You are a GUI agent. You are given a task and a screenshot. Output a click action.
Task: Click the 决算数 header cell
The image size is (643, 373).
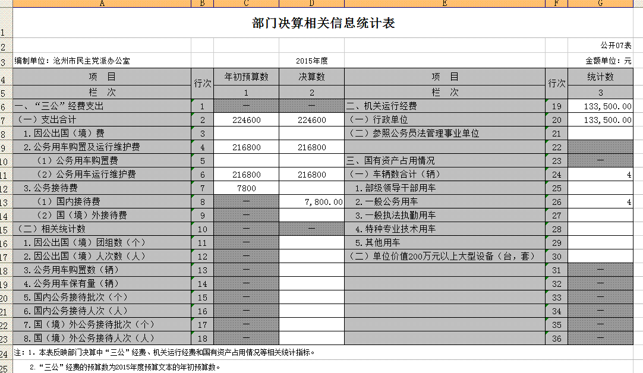coord(311,77)
